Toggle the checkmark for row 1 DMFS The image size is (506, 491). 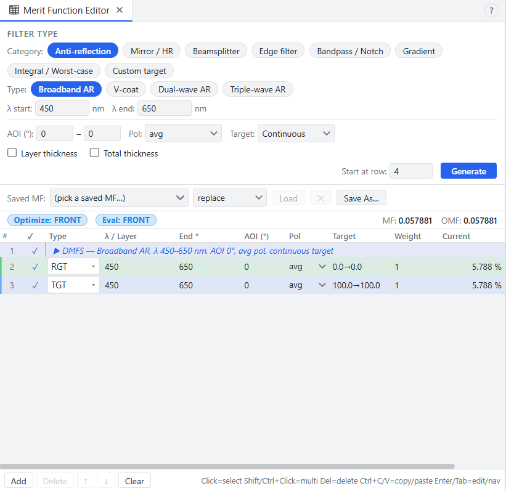[x=35, y=251]
